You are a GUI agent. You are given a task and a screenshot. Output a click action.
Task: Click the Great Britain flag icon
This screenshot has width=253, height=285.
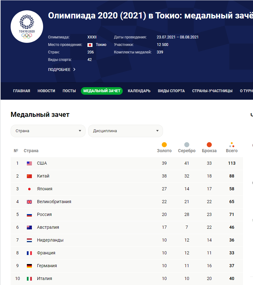click(29, 202)
